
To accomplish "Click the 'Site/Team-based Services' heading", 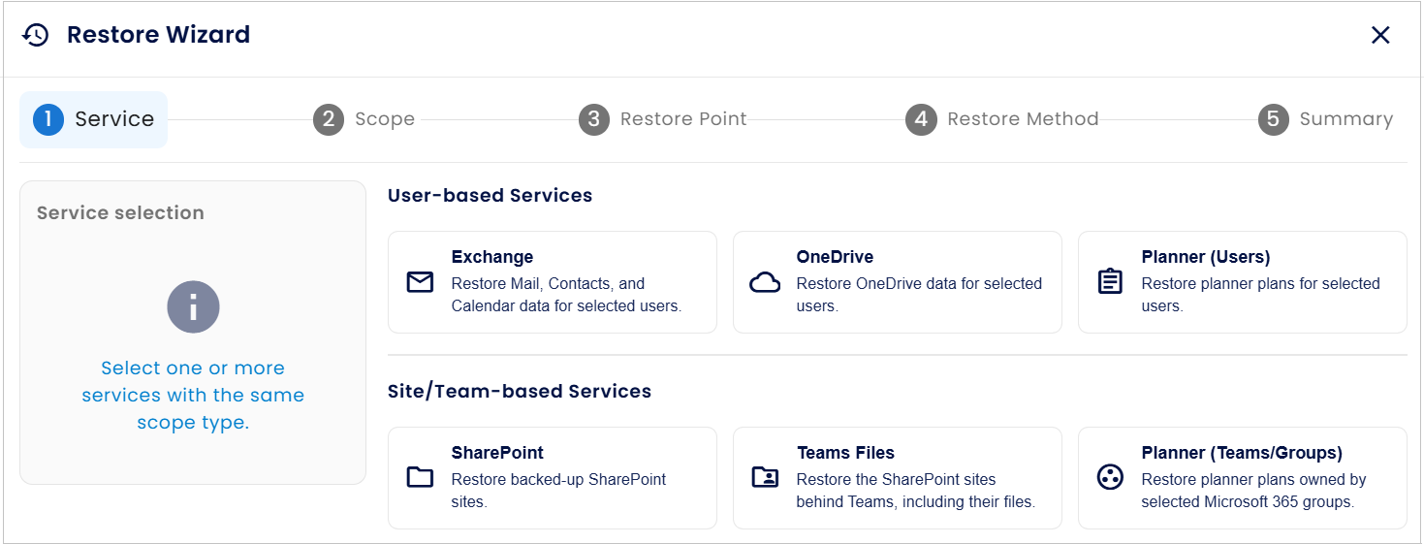I will pos(520,392).
